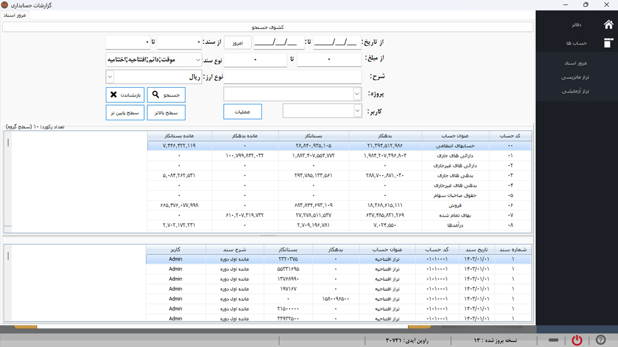The height and width of the screenshot is (347, 618).
Task: Click the بازنشاندن reset button
Action: point(125,95)
